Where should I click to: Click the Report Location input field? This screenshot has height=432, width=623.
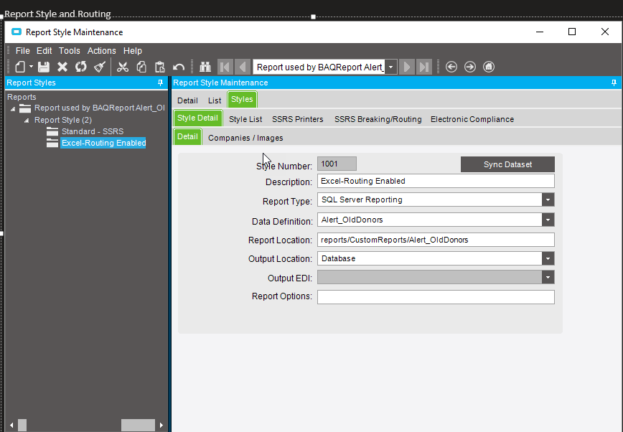[x=436, y=240]
